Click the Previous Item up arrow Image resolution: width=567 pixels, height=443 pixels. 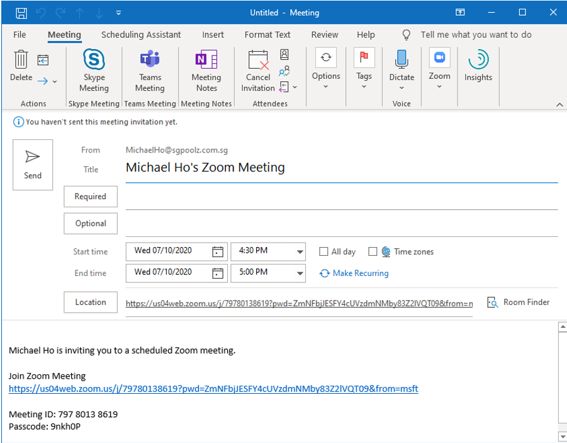click(x=79, y=13)
